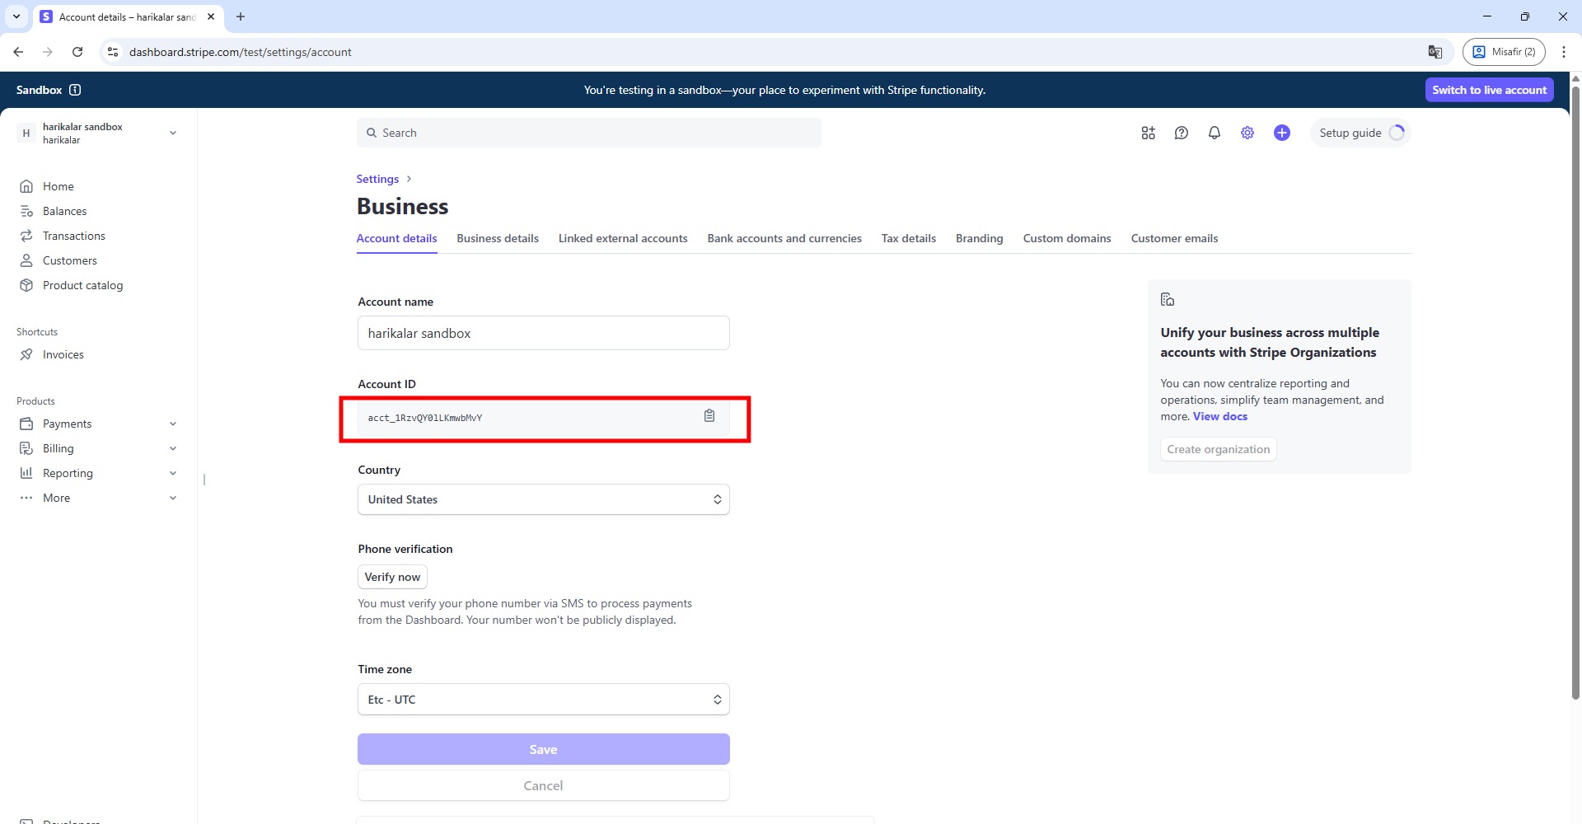Switch to the Branding tab
This screenshot has width=1582, height=824.
point(979,238)
